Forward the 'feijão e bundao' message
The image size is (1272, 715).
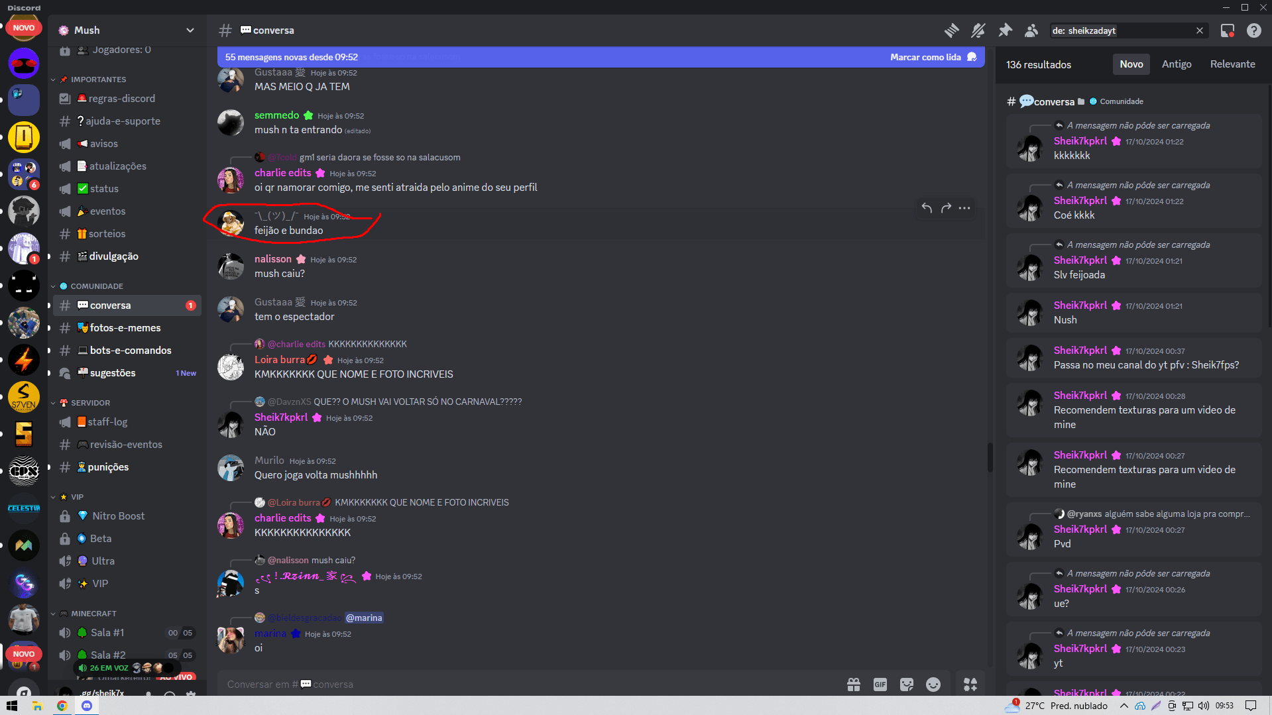(946, 208)
